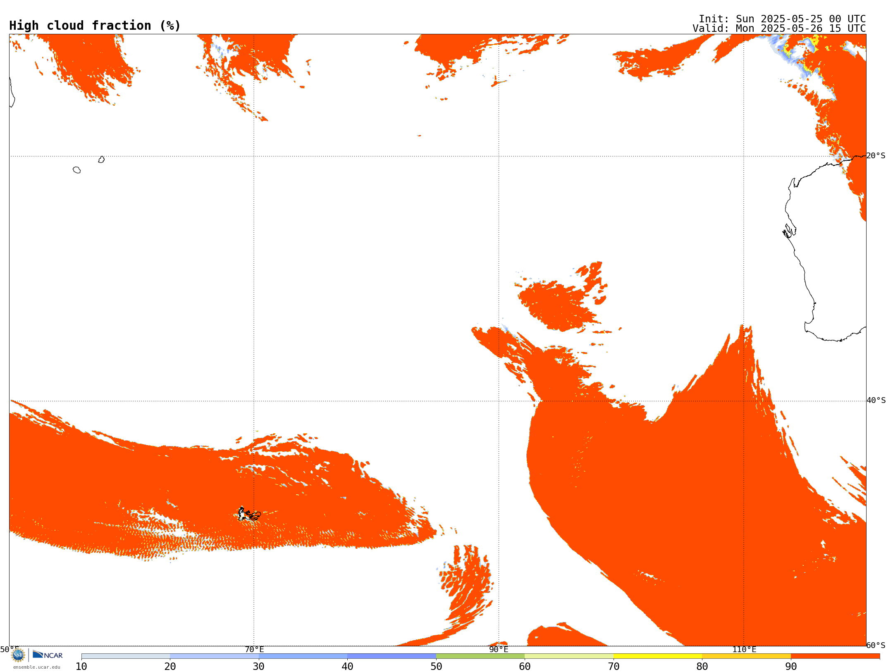This screenshot has width=893, height=672.
Task: Click the colorbar tick label 90
Action: [x=791, y=666]
